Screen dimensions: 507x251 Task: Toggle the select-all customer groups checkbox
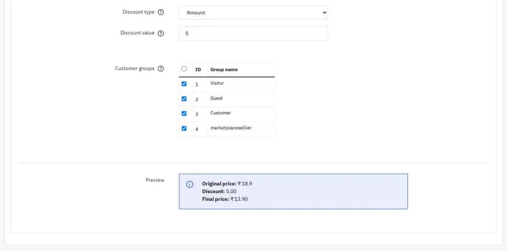point(184,69)
